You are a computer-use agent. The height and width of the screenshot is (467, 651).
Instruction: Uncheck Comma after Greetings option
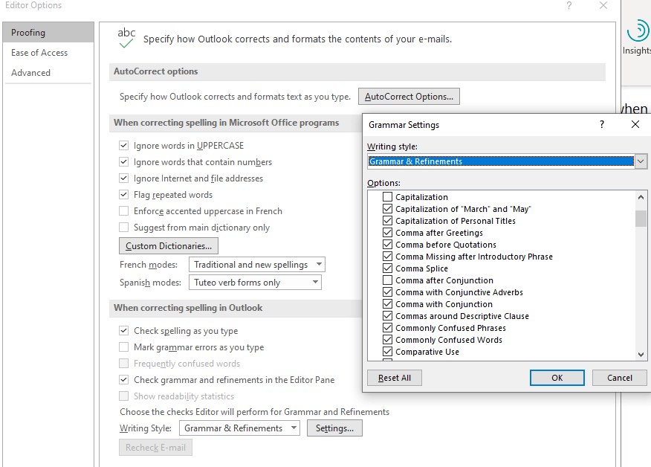click(x=387, y=232)
